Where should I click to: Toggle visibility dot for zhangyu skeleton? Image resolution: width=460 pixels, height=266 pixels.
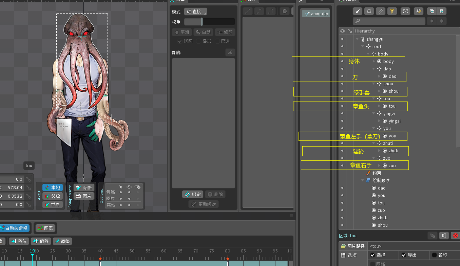pos(342,39)
